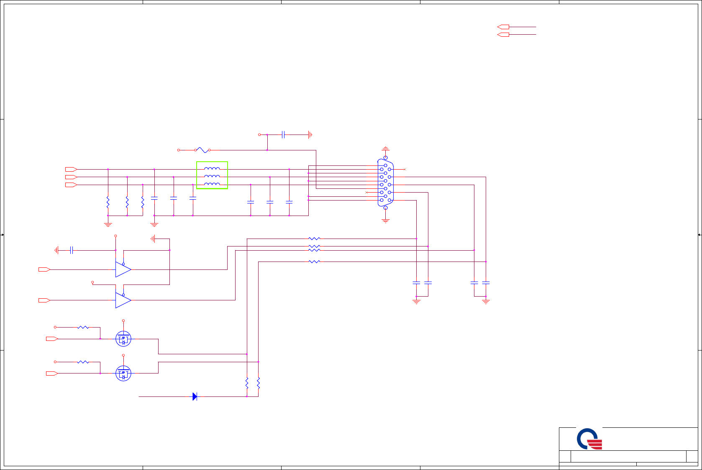Click the middle input port of the three video lines
Screen dimensions: 702x470
71,177
